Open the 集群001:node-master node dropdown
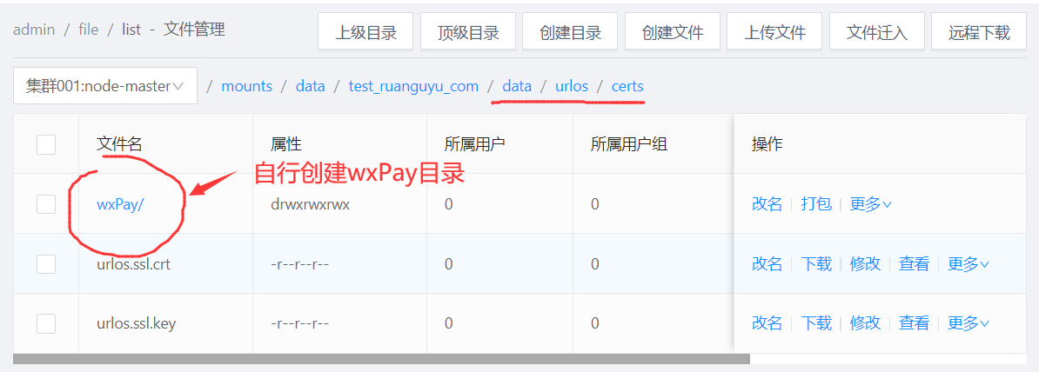1039x372 pixels. click(105, 86)
